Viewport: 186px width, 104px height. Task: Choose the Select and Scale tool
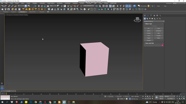tap(45, 6)
